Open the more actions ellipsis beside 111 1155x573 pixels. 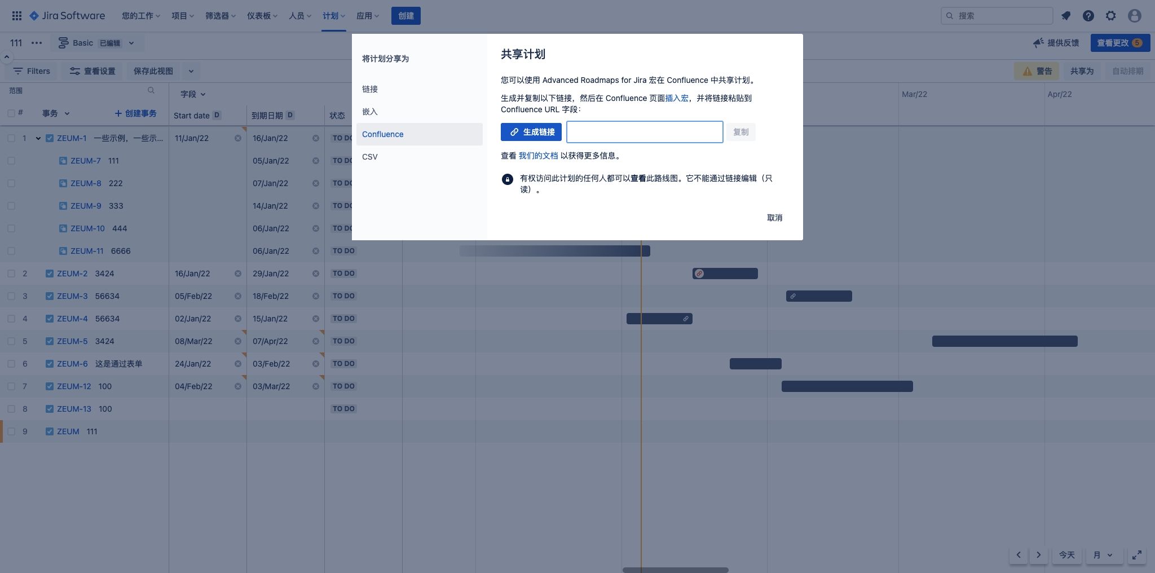(37, 43)
